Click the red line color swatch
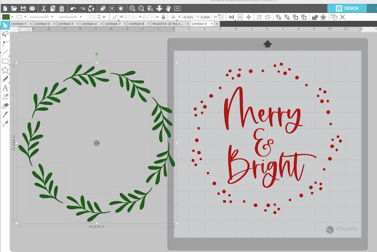The image size is (377, 252). pos(19,17)
